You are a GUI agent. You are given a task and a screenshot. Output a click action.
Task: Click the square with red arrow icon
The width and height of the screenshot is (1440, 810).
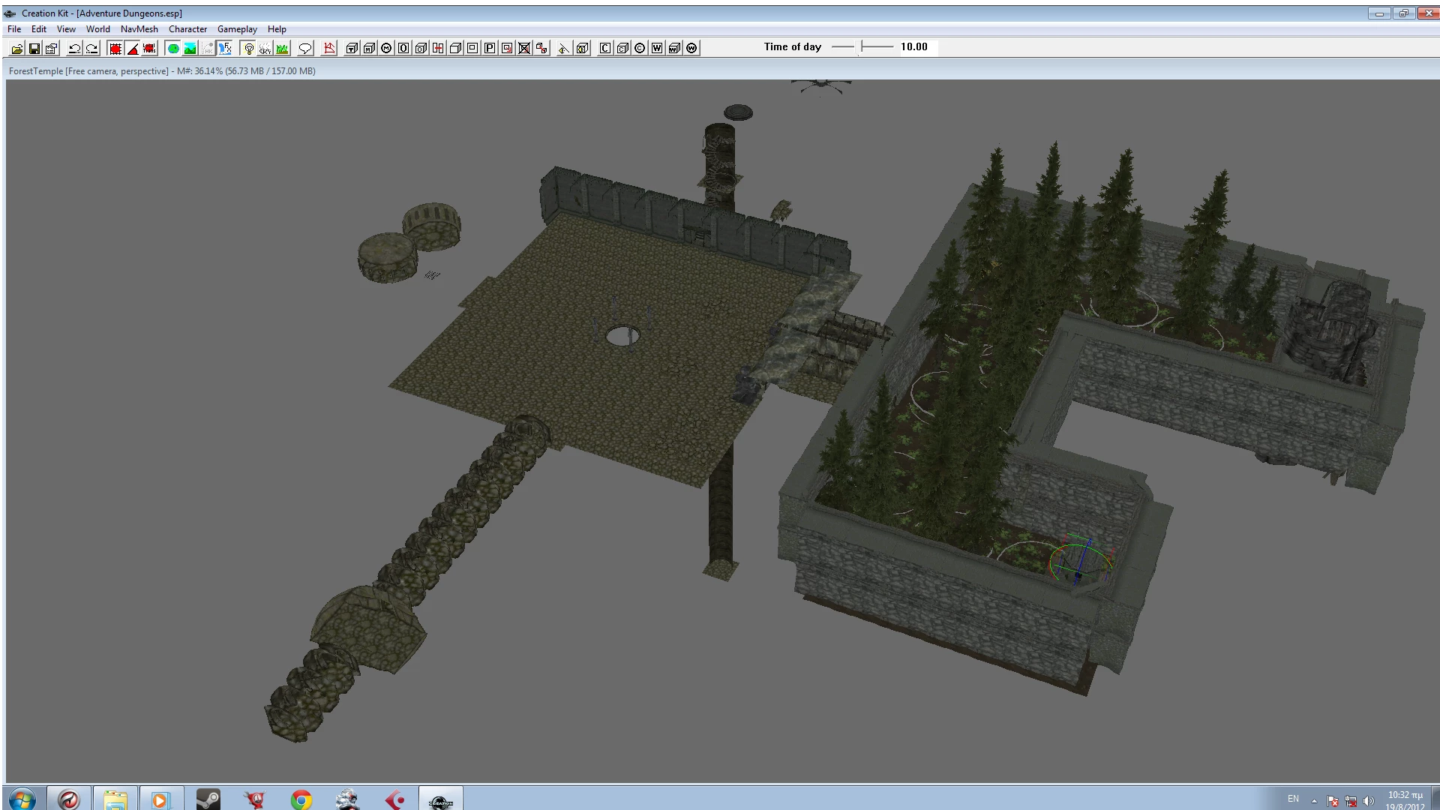pos(507,49)
